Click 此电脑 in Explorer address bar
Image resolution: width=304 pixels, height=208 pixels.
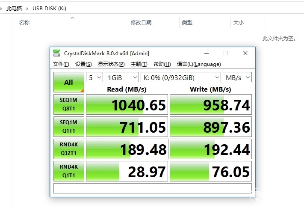(14, 8)
